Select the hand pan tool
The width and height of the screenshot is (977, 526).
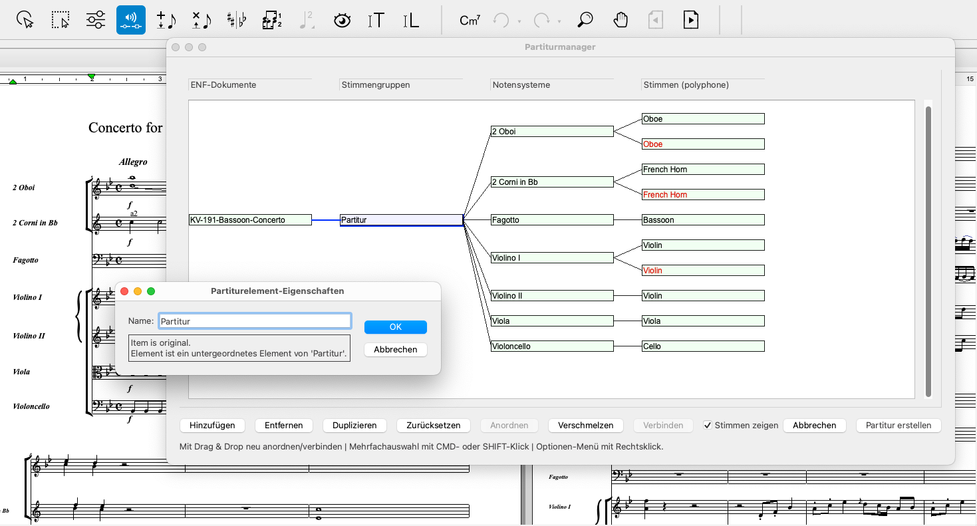tap(620, 20)
